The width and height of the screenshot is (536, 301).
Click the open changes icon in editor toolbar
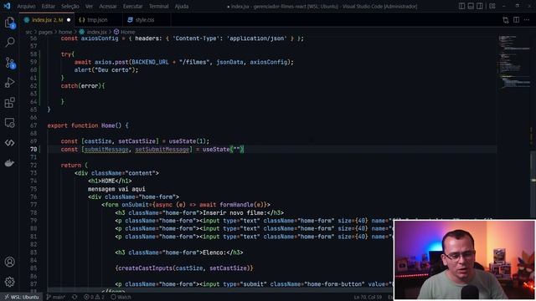click(506, 20)
